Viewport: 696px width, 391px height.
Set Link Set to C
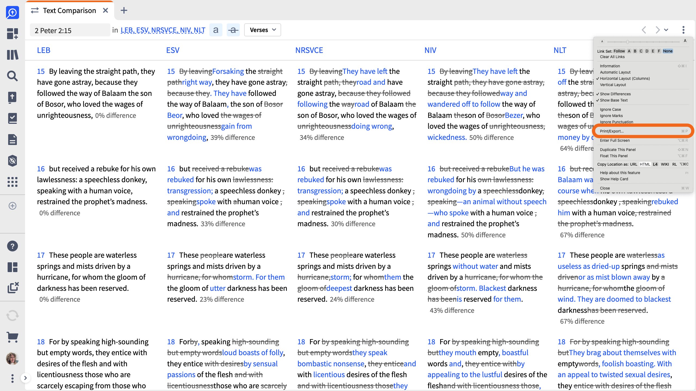[641, 51]
